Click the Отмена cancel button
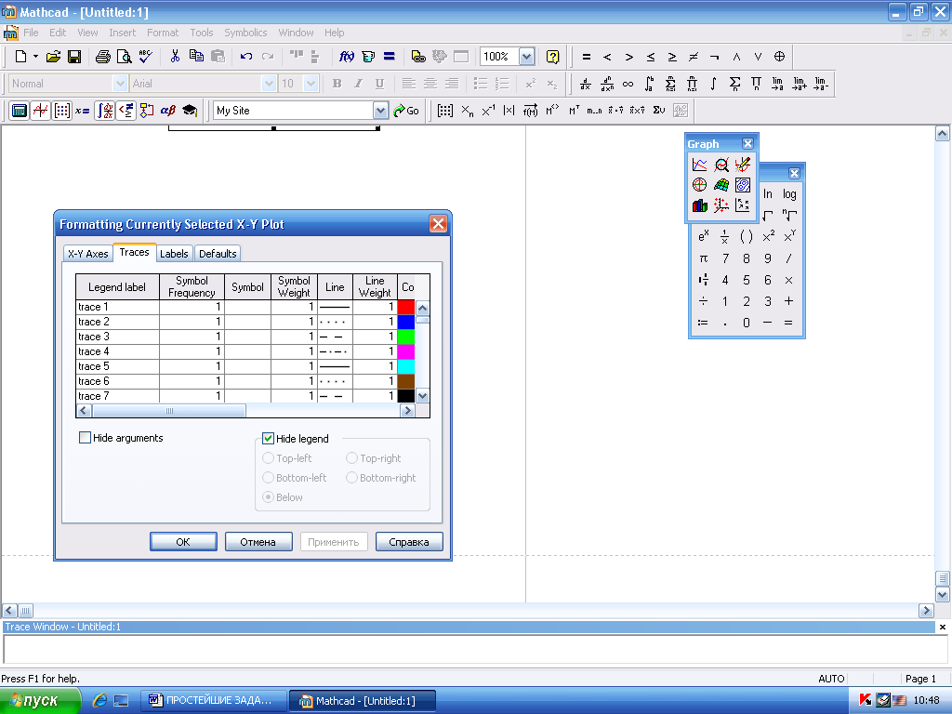Image resolution: width=952 pixels, height=714 pixels. tap(258, 542)
